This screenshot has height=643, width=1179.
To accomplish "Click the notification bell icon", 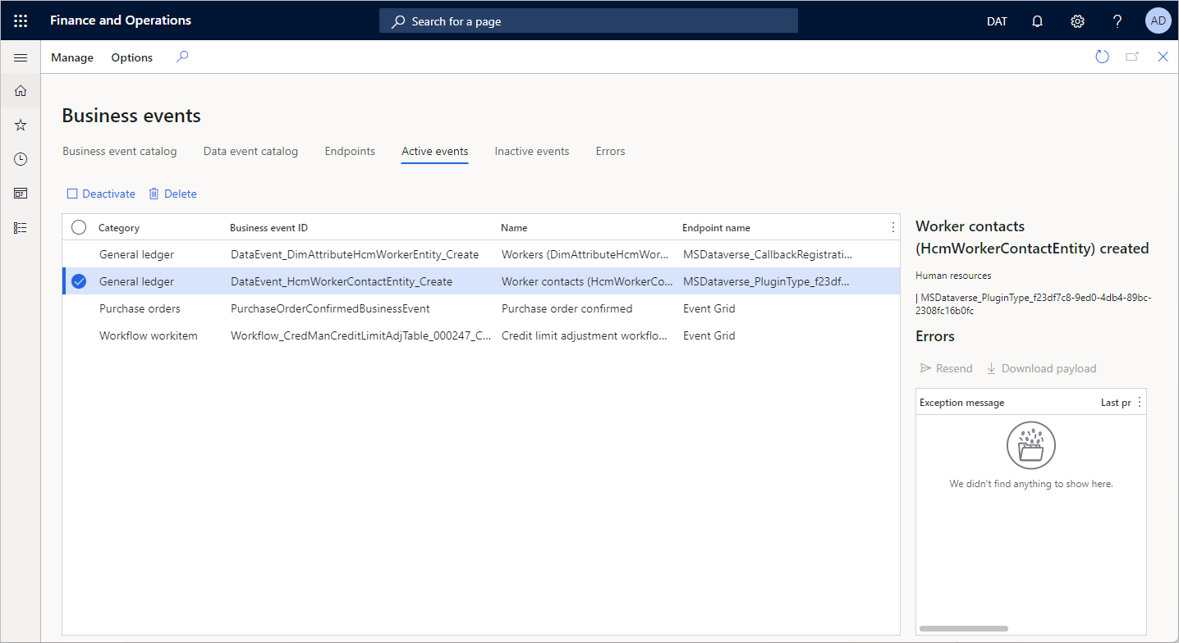I will (1037, 21).
